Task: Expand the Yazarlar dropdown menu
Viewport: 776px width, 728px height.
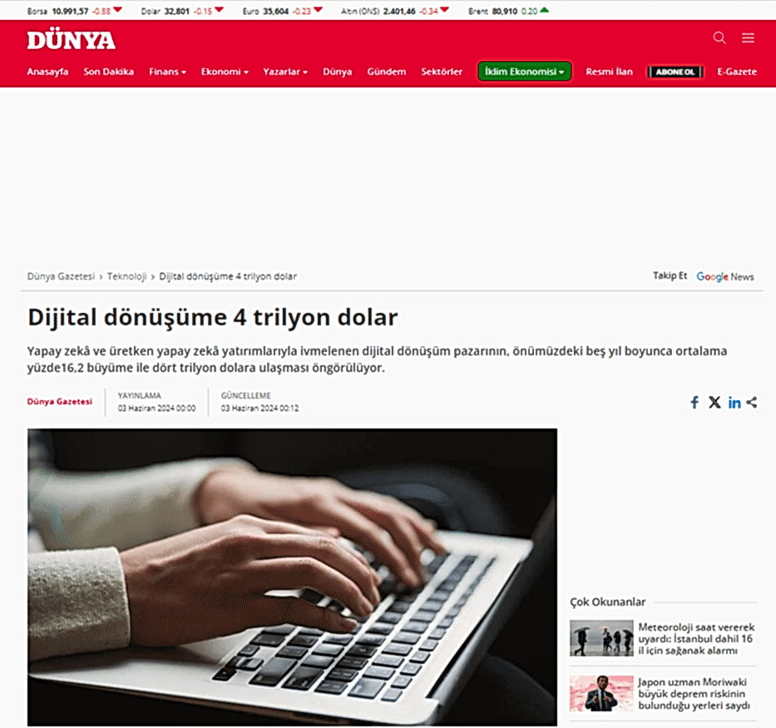Action: 285,72
